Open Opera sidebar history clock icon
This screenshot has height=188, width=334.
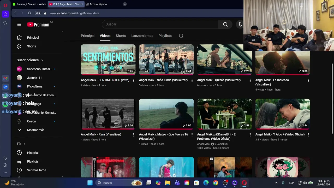coord(5,165)
